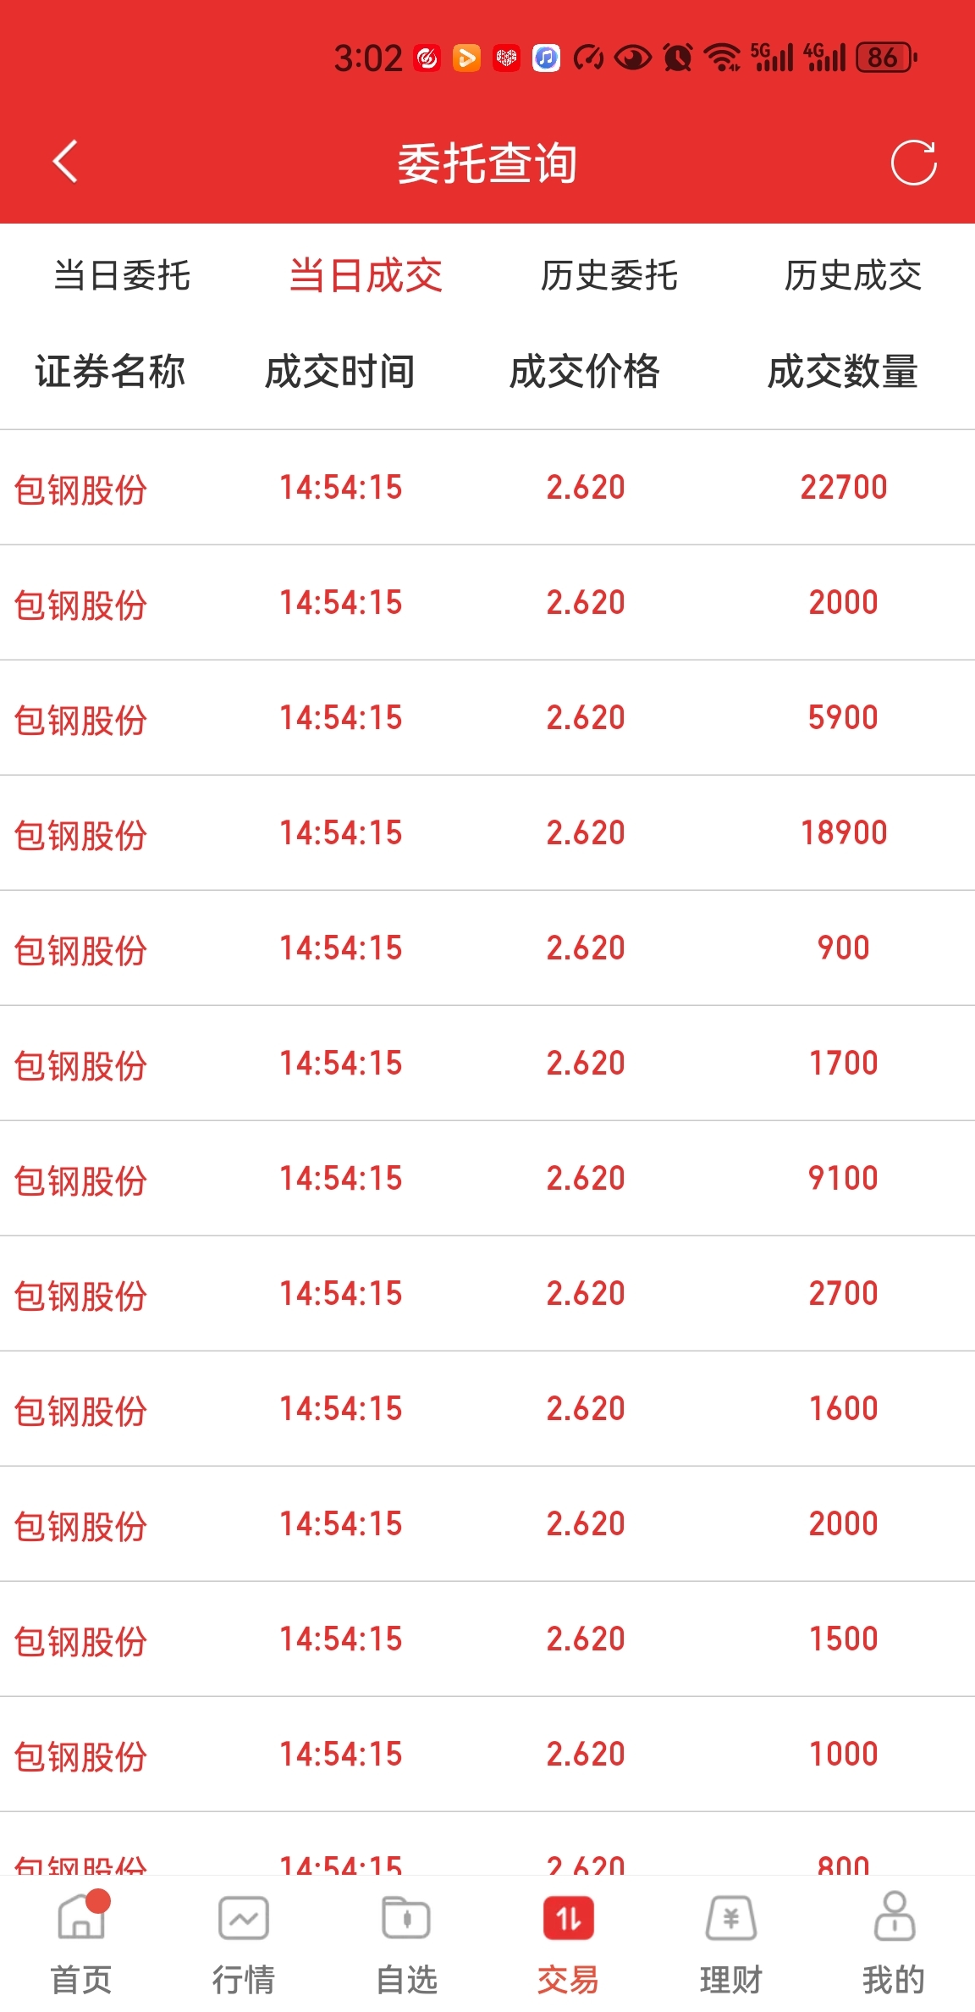Switch to 历史成交 tab
The height and width of the screenshot is (2012, 975).
tap(853, 275)
